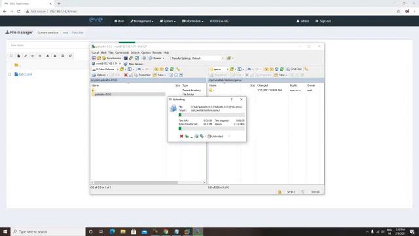Click the minimize-to-queue dash icon in the upload dialog

tap(192, 136)
